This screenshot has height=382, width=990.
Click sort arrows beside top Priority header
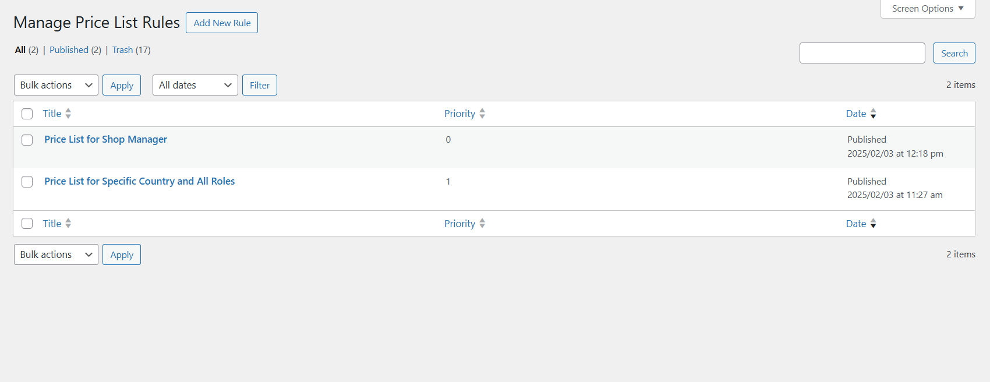(482, 114)
